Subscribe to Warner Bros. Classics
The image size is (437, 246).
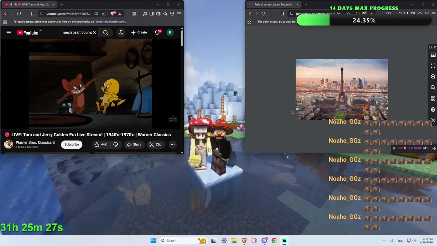pos(72,145)
